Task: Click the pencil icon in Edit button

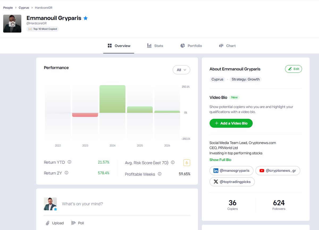Action: pyautogui.click(x=290, y=69)
